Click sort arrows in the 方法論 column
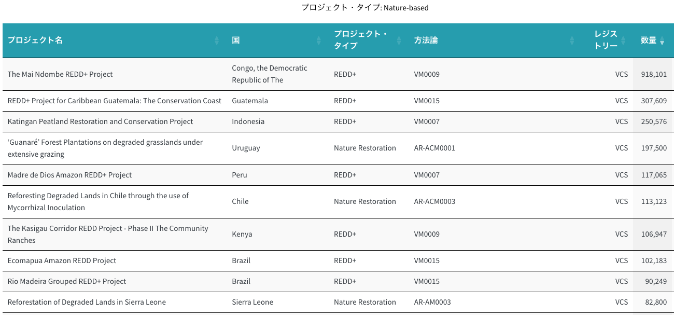The width and height of the screenshot is (674, 315). pyautogui.click(x=572, y=40)
